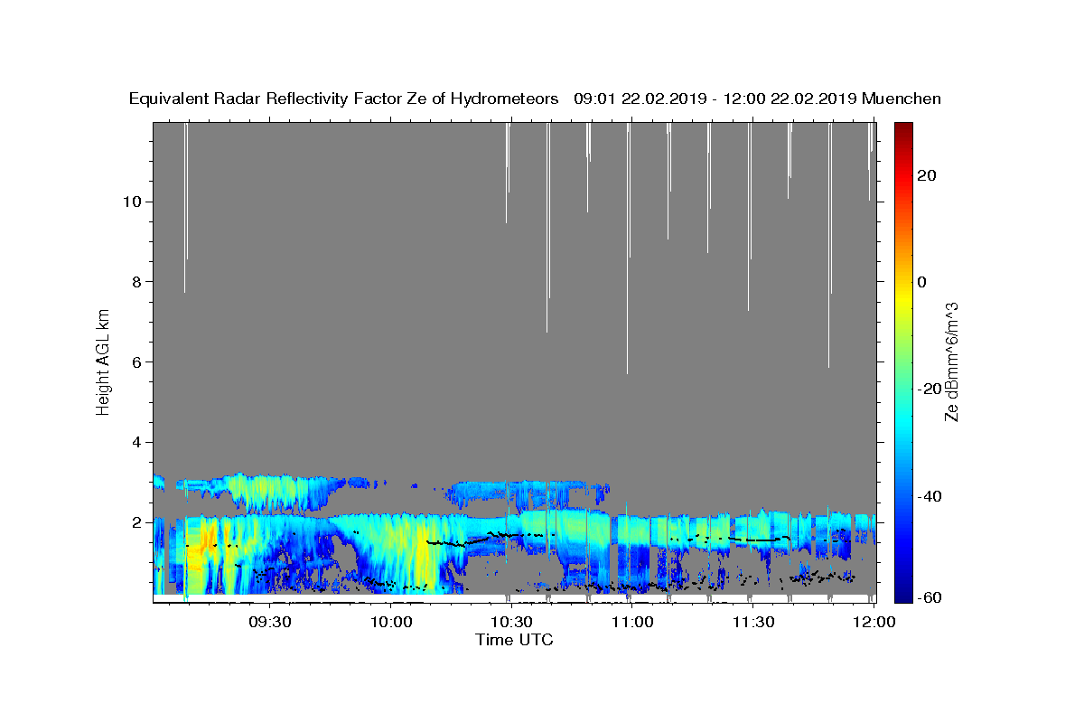Image resolution: width=1084 pixels, height=723 pixels.
Task: Click the height axis label 2
Action: pyautogui.click(x=136, y=522)
